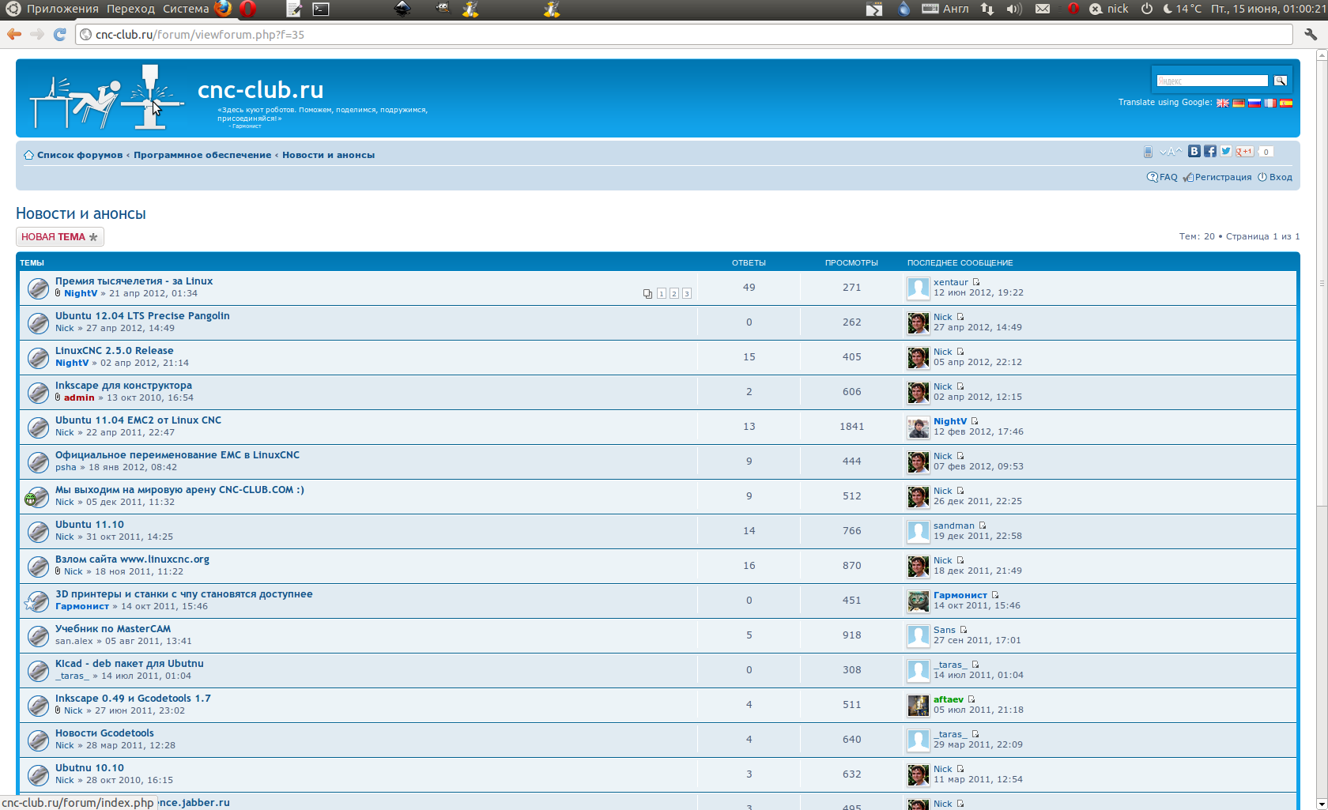
Task: Open topic Взлом сайта www.linuxcnc.org
Action: pos(132,559)
